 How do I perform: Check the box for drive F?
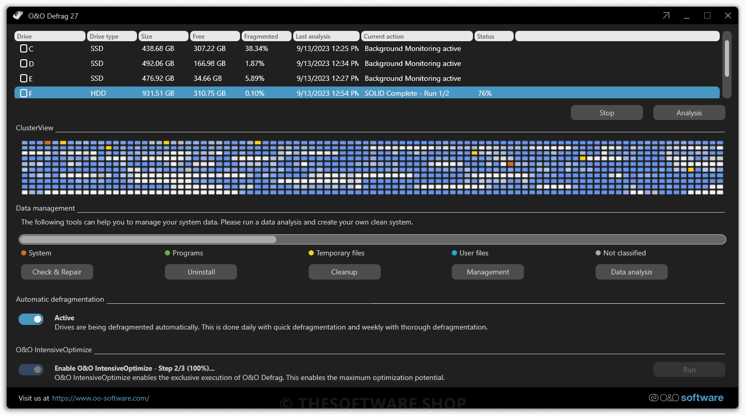(x=24, y=93)
